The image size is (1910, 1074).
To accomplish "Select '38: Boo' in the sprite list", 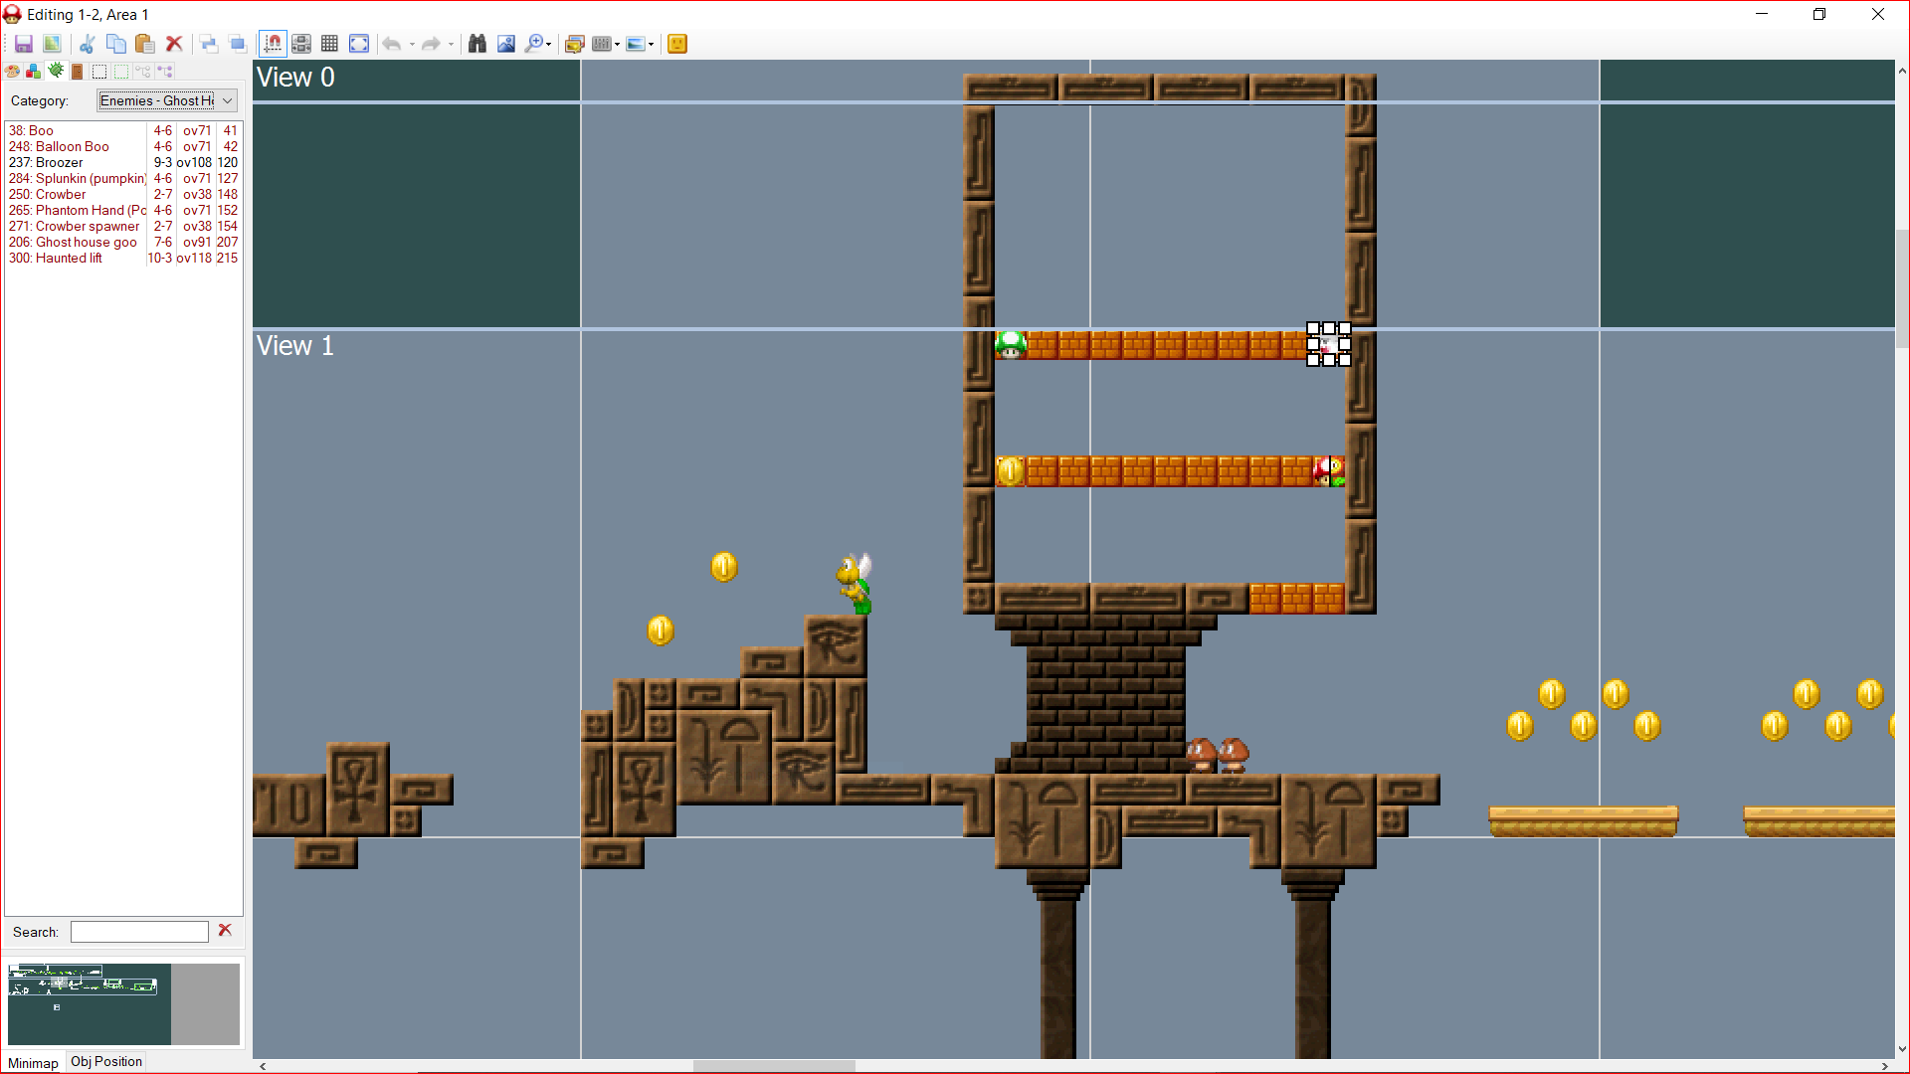I will pos(123,130).
